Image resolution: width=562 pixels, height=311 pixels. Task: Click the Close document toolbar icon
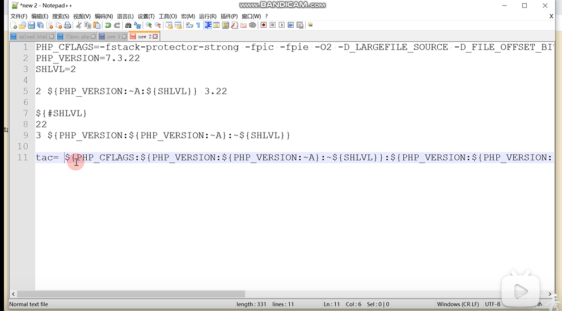pyautogui.click(x=49, y=25)
